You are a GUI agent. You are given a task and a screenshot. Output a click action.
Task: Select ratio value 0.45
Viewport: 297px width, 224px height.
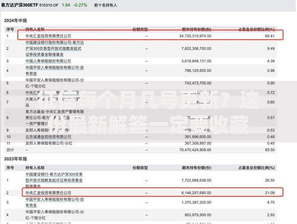pos(271,143)
